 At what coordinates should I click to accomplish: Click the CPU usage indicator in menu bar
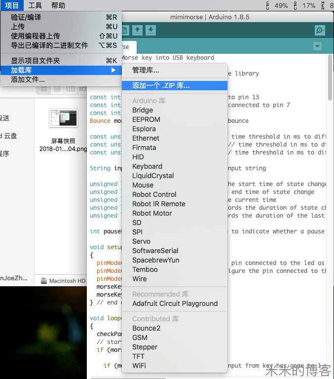(277, 5)
